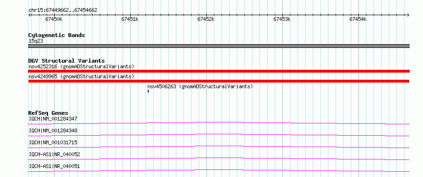Click the RefSeq Genes track title

[48, 113]
